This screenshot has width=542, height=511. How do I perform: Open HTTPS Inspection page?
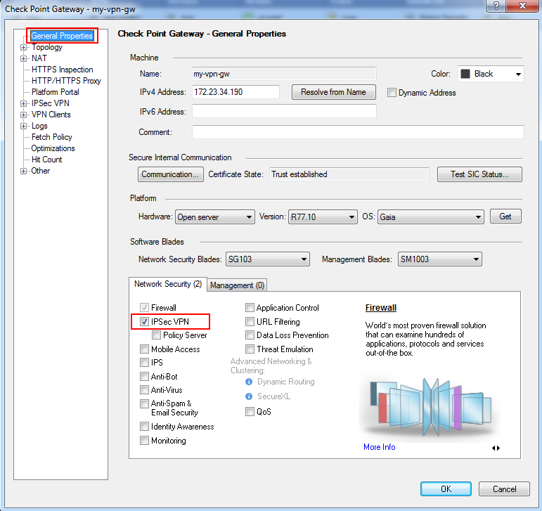tap(63, 70)
